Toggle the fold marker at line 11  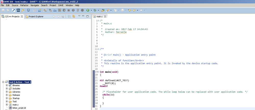click(99, 49)
